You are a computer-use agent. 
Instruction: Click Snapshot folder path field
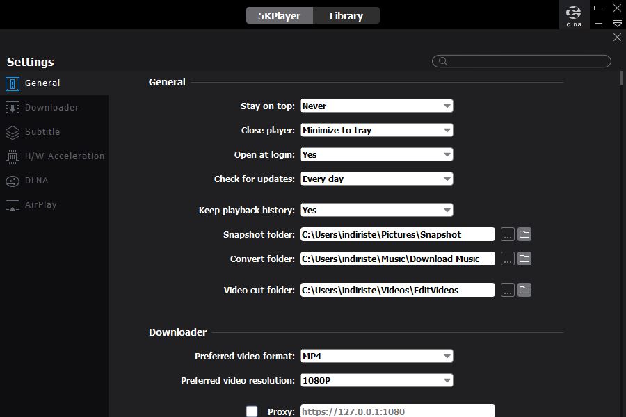click(398, 235)
